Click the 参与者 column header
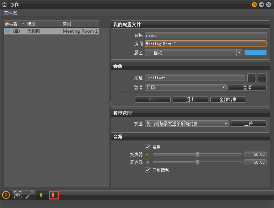This screenshot has width=274, height=208. click(x=15, y=24)
